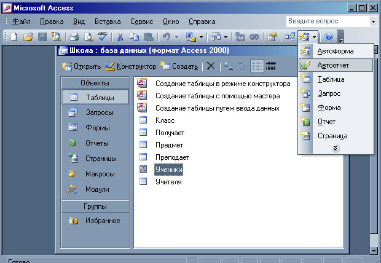Click the Code toolbar icon
This screenshot has height=263, width=381.
(x=240, y=37)
